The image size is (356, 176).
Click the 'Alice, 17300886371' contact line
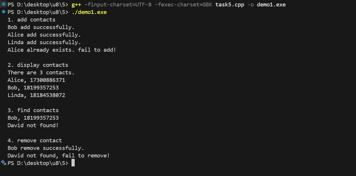pos(36,80)
